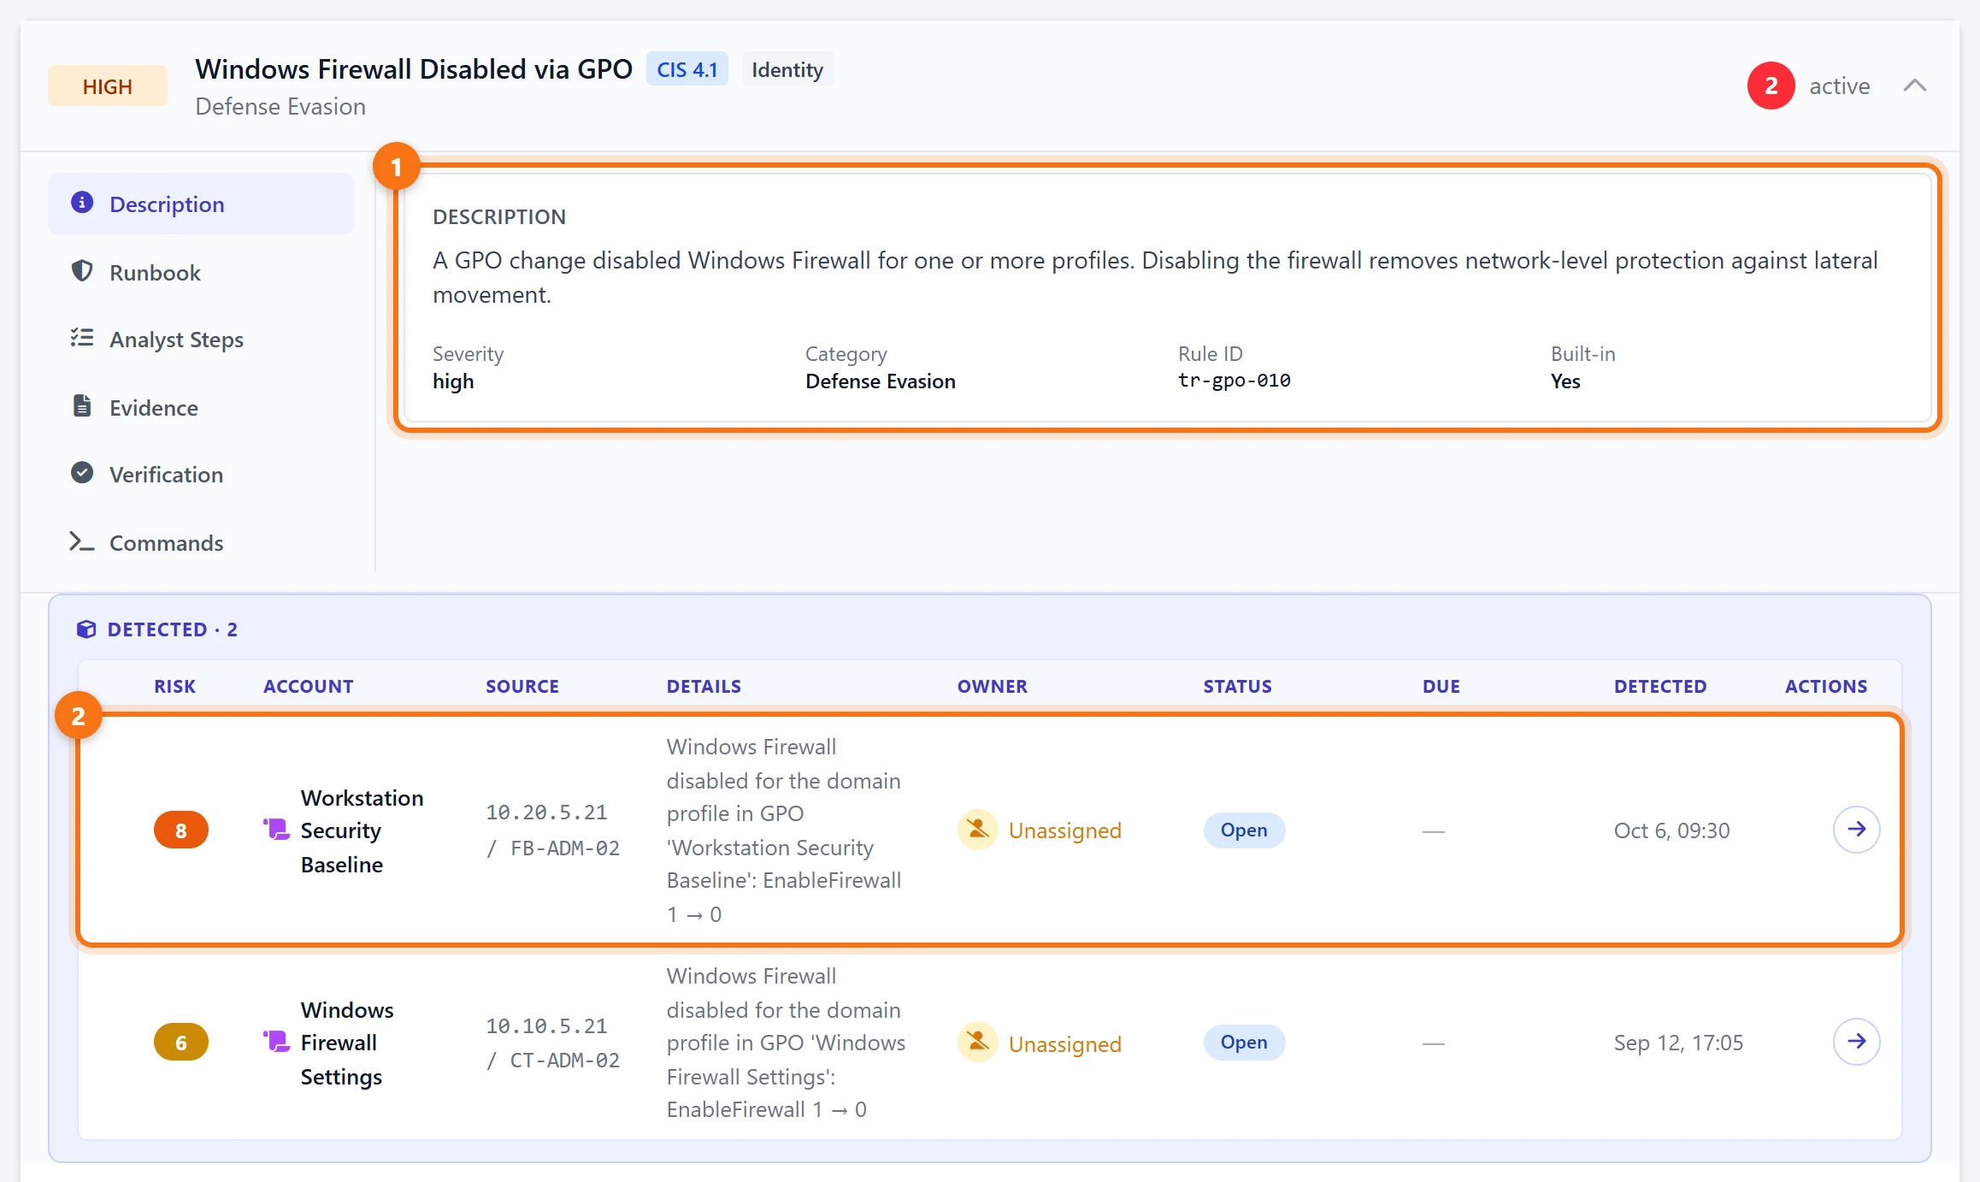Click the DETECTED · 2 cube icon
The height and width of the screenshot is (1182, 1980).
point(86,629)
